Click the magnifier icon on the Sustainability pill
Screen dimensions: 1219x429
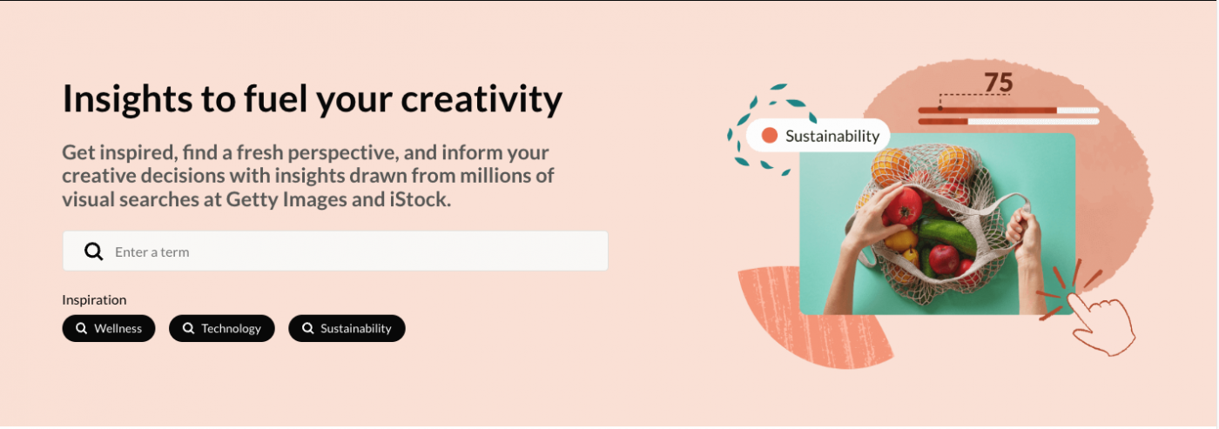(x=307, y=329)
